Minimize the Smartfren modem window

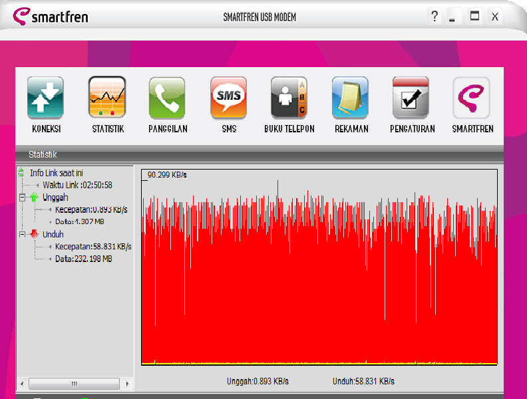pyautogui.click(x=452, y=17)
